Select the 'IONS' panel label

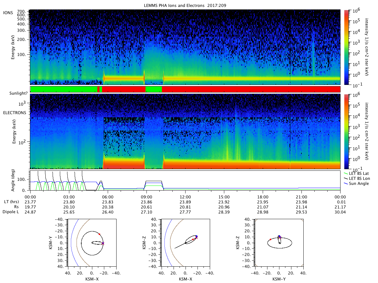pyautogui.click(x=8, y=12)
